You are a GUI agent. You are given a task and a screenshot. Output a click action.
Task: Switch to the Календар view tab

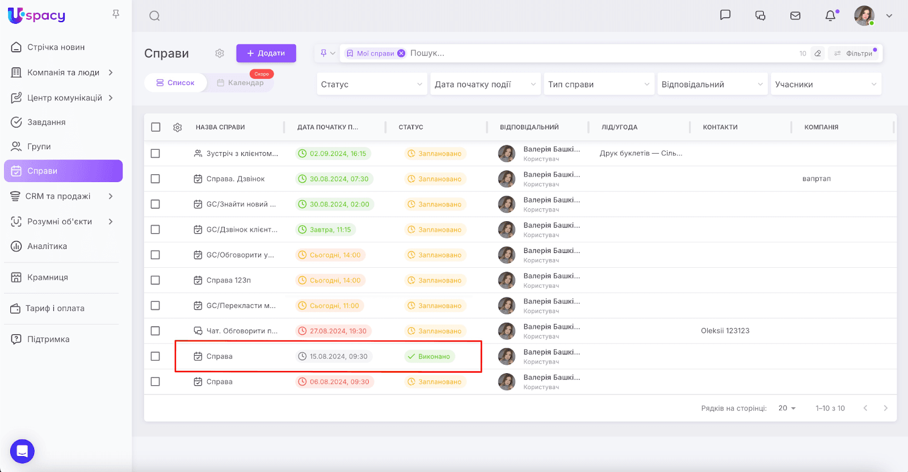click(241, 83)
